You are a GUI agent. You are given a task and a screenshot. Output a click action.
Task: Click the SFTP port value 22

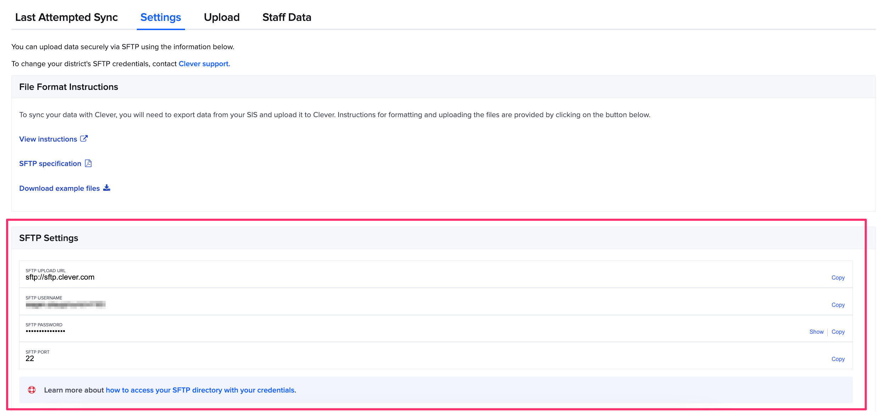30,359
